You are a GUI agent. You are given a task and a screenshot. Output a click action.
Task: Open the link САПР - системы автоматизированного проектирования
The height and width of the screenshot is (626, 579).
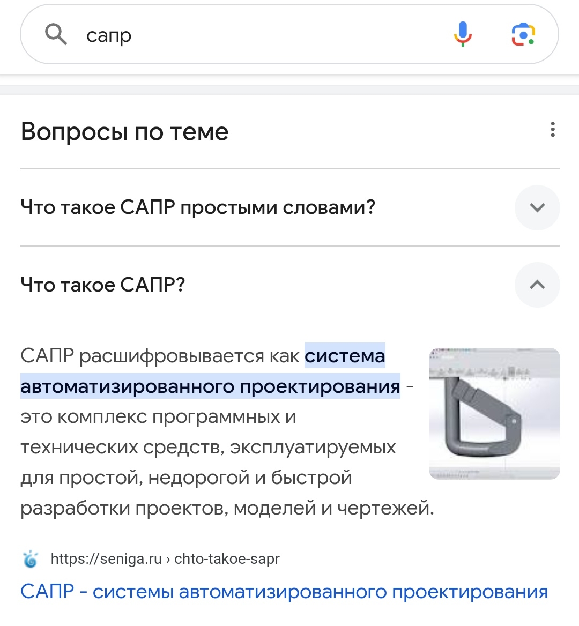(x=284, y=592)
